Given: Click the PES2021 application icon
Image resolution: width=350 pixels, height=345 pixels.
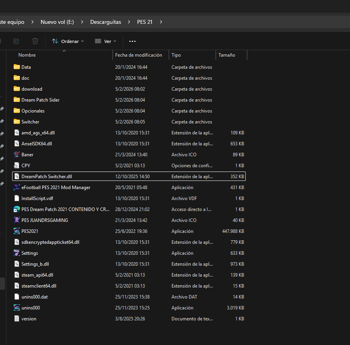Looking at the screenshot, I should pyautogui.click(x=17, y=231).
